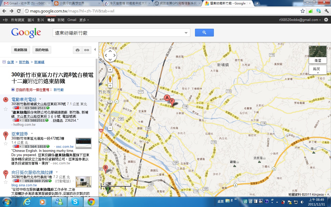Image resolution: width=331 pixels, height=207 pixels.
Task: Open a new browser tab
Action: pos(257,3)
